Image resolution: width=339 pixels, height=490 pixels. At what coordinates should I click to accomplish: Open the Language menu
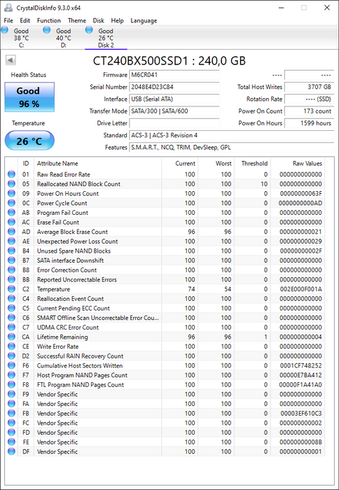pyautogui.click(x=144, y=20)
